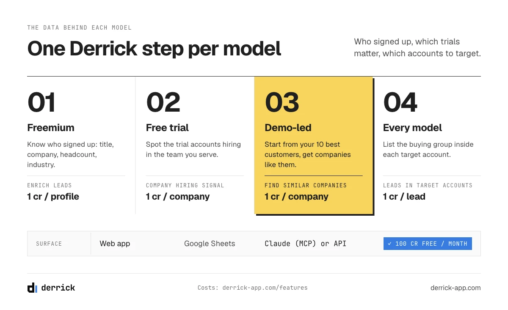Click THE DATA BEHIND EACH MODEL caption

(x=80, y=27)
